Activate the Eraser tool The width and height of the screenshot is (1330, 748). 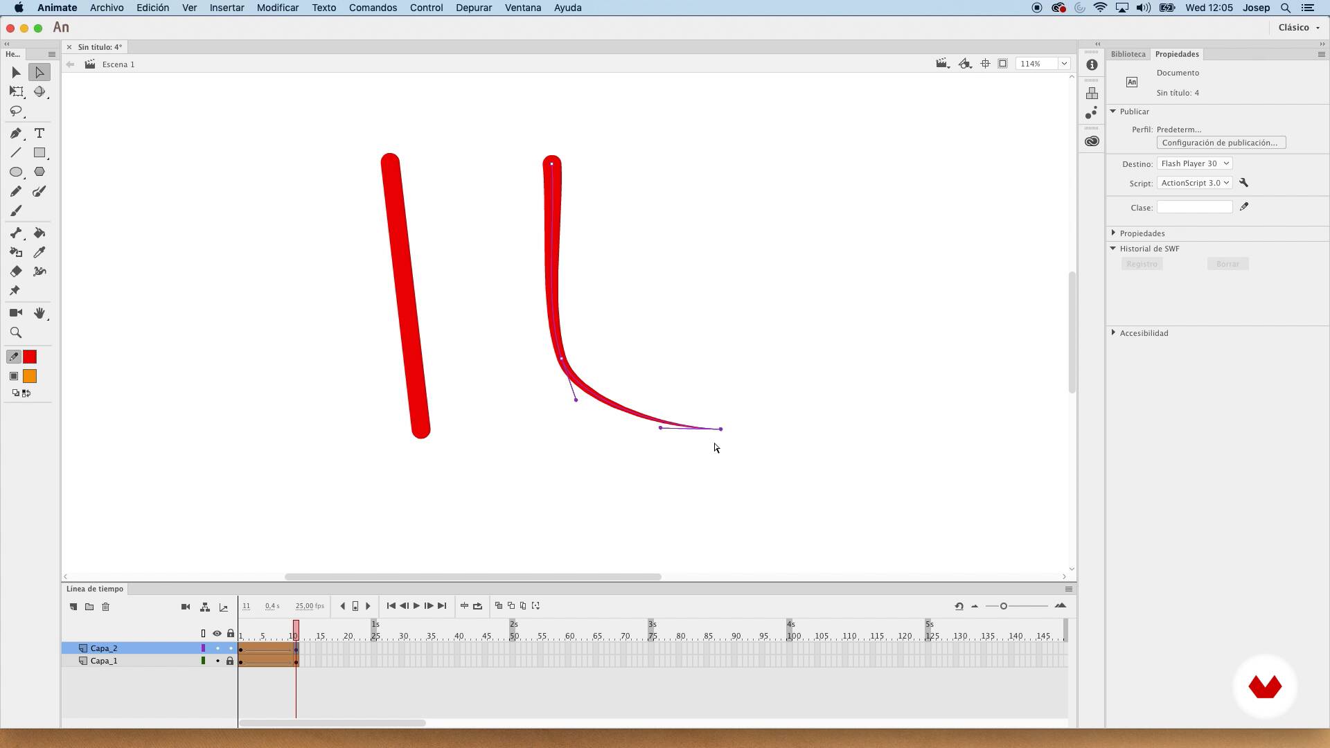pos(15,271)
